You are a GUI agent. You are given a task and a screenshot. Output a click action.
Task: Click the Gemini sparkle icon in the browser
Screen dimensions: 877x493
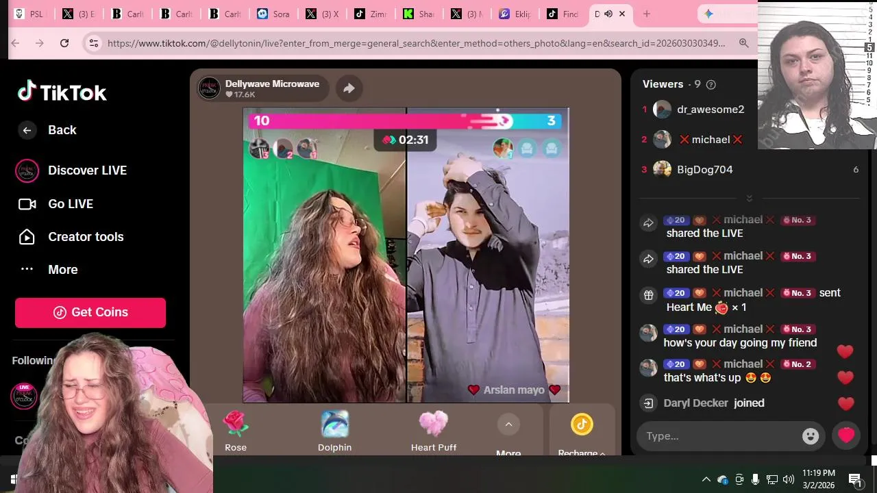pos(708,14)
